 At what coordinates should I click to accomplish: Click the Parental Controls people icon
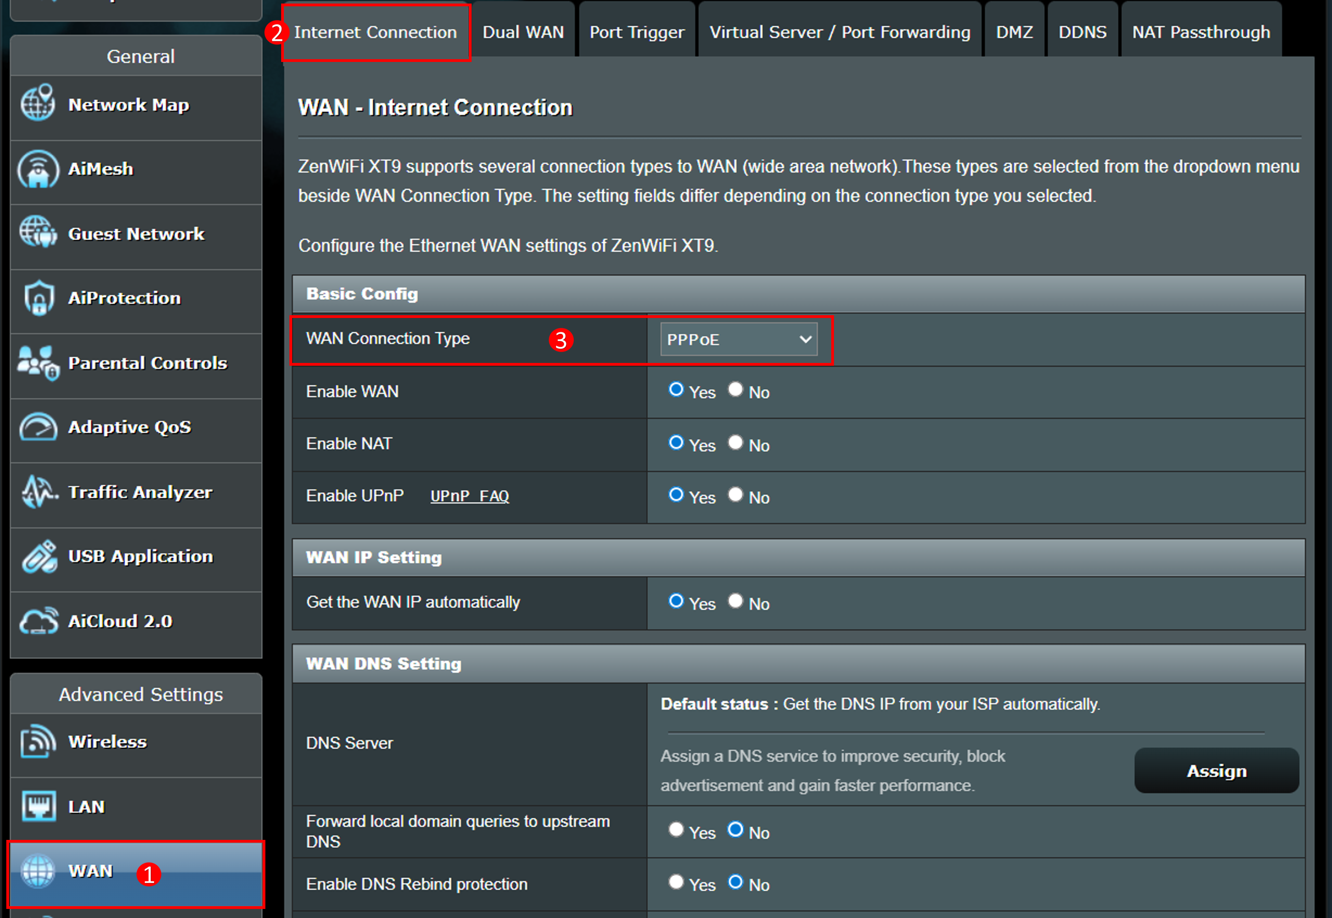(x=38, y=363)
